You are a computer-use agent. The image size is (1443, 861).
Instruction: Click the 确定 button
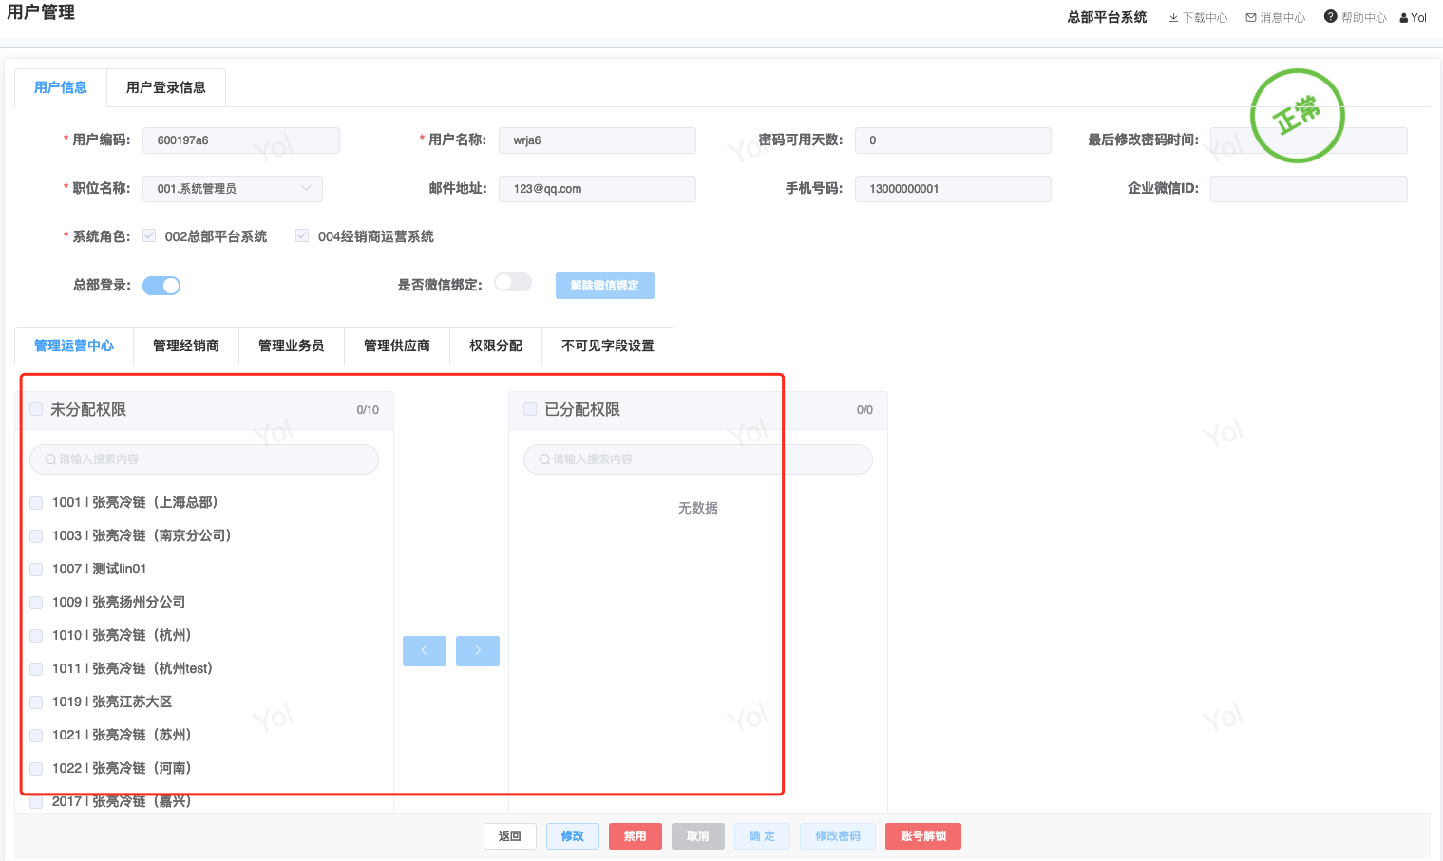coord(762,836)
